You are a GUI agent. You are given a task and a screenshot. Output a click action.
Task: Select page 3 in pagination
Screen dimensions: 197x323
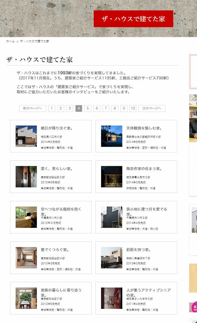click(70, 108)
